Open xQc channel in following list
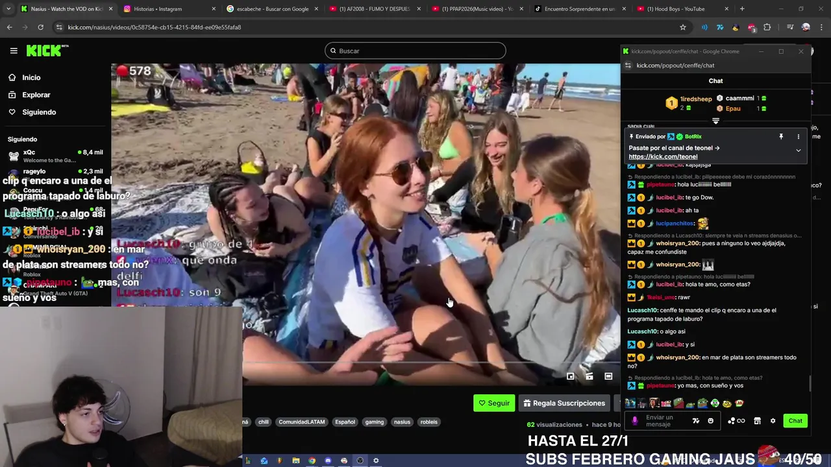 pos(55,156)
